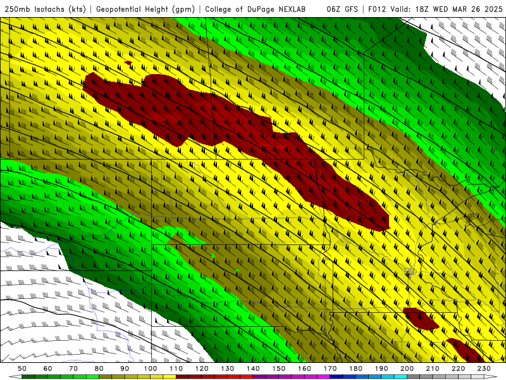The height and width of the screenshot is (380, 506).
Task: Click the colorbar label '120'
Action: (x=202, y=369)
